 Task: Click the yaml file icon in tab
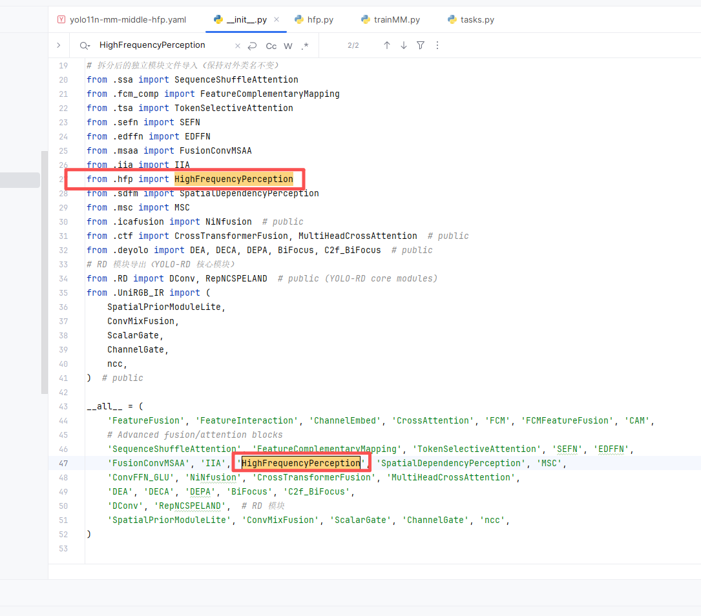click(61, 19)
